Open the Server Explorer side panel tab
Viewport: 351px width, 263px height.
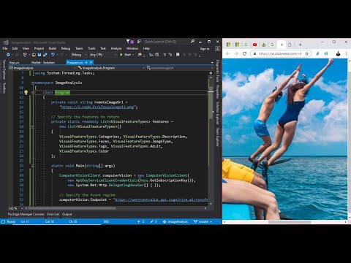click(x=4, y=69)
